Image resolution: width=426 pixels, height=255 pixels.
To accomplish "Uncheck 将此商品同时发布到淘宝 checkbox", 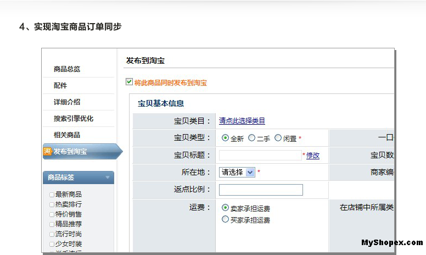I will 129,81.
